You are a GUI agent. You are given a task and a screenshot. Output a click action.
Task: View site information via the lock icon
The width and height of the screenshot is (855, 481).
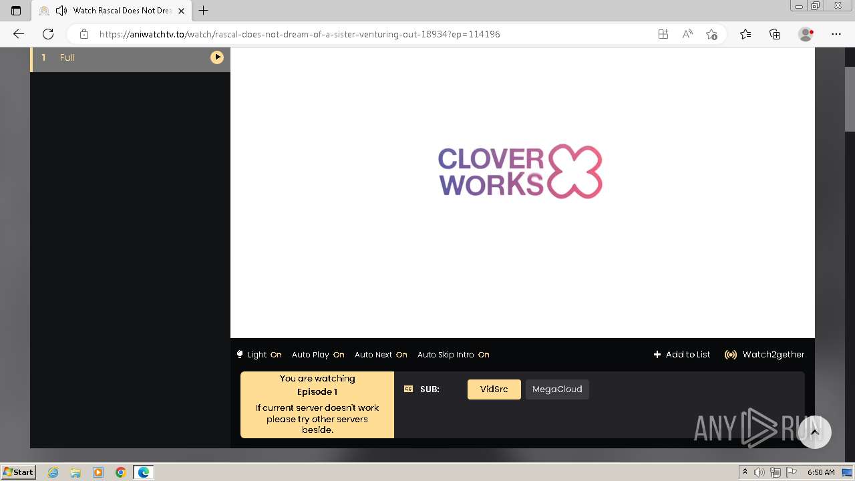click(x=84, y=34)
